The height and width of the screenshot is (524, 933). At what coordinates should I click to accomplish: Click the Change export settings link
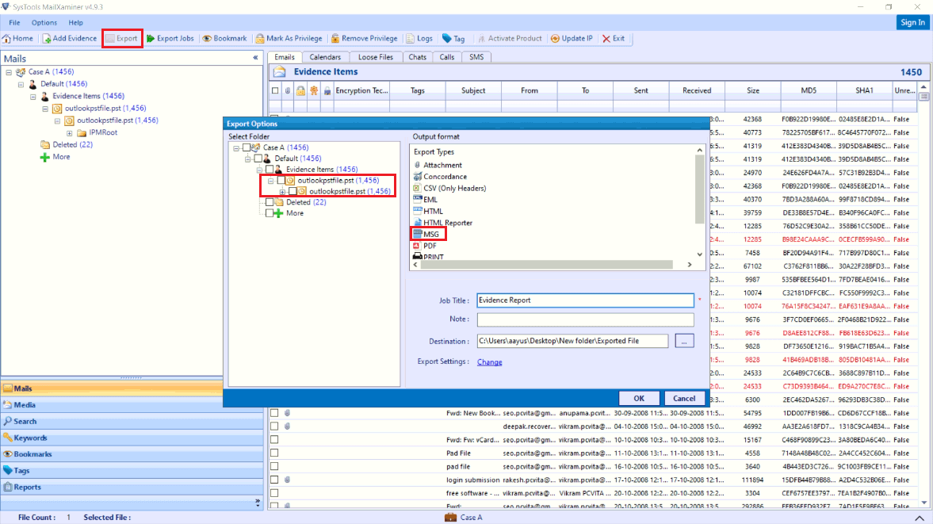tap(489, 362)
